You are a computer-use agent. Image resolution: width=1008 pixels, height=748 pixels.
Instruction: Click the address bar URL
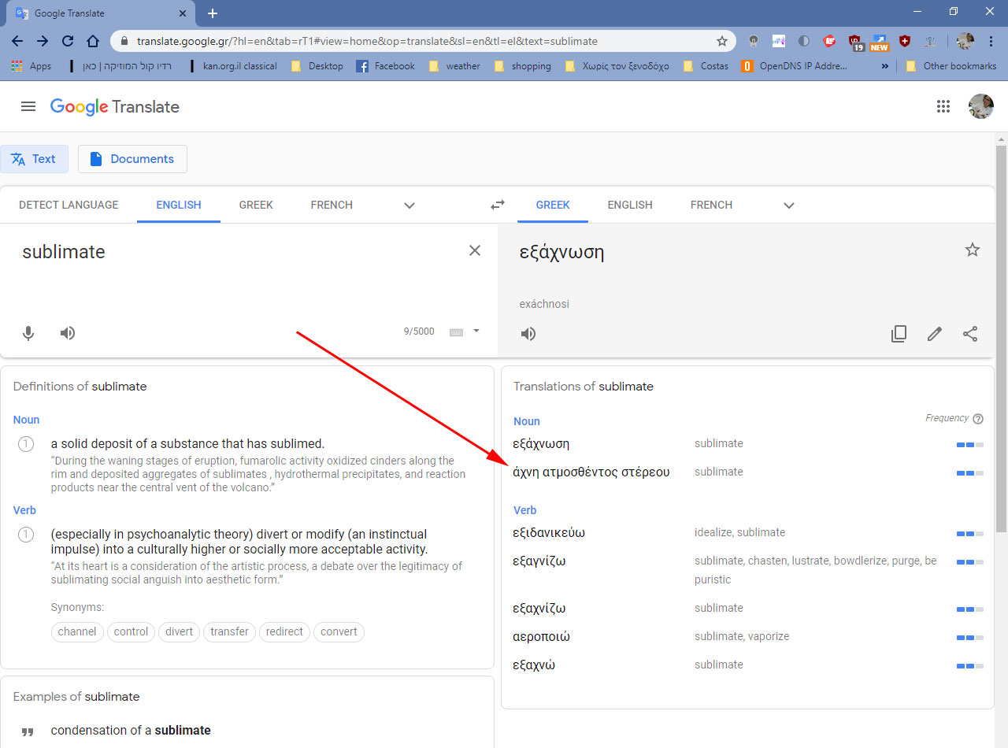367,41
